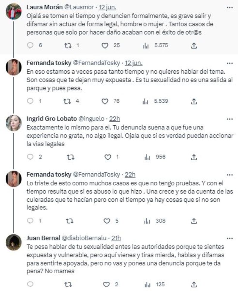Share Ingrid Gro Lobato's tweet

[x=194, y=157]
